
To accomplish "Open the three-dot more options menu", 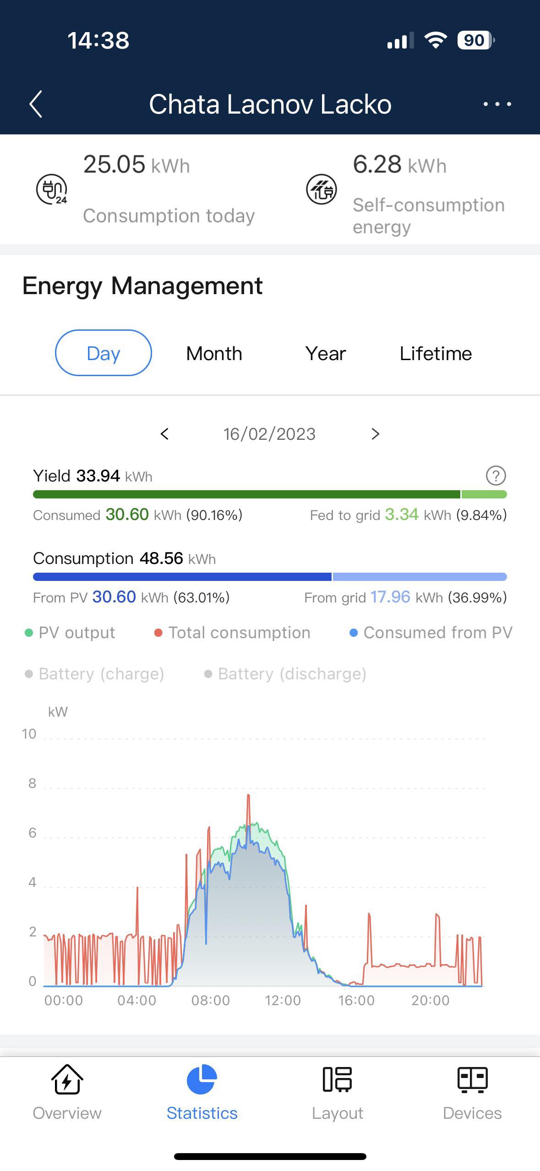I will 497,104.
